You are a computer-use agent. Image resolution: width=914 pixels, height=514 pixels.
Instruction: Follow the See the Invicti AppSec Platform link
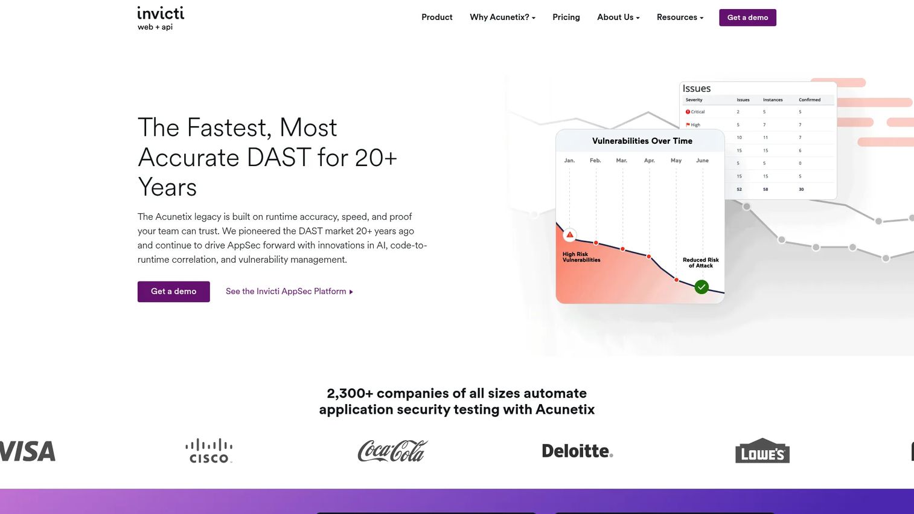289,292
